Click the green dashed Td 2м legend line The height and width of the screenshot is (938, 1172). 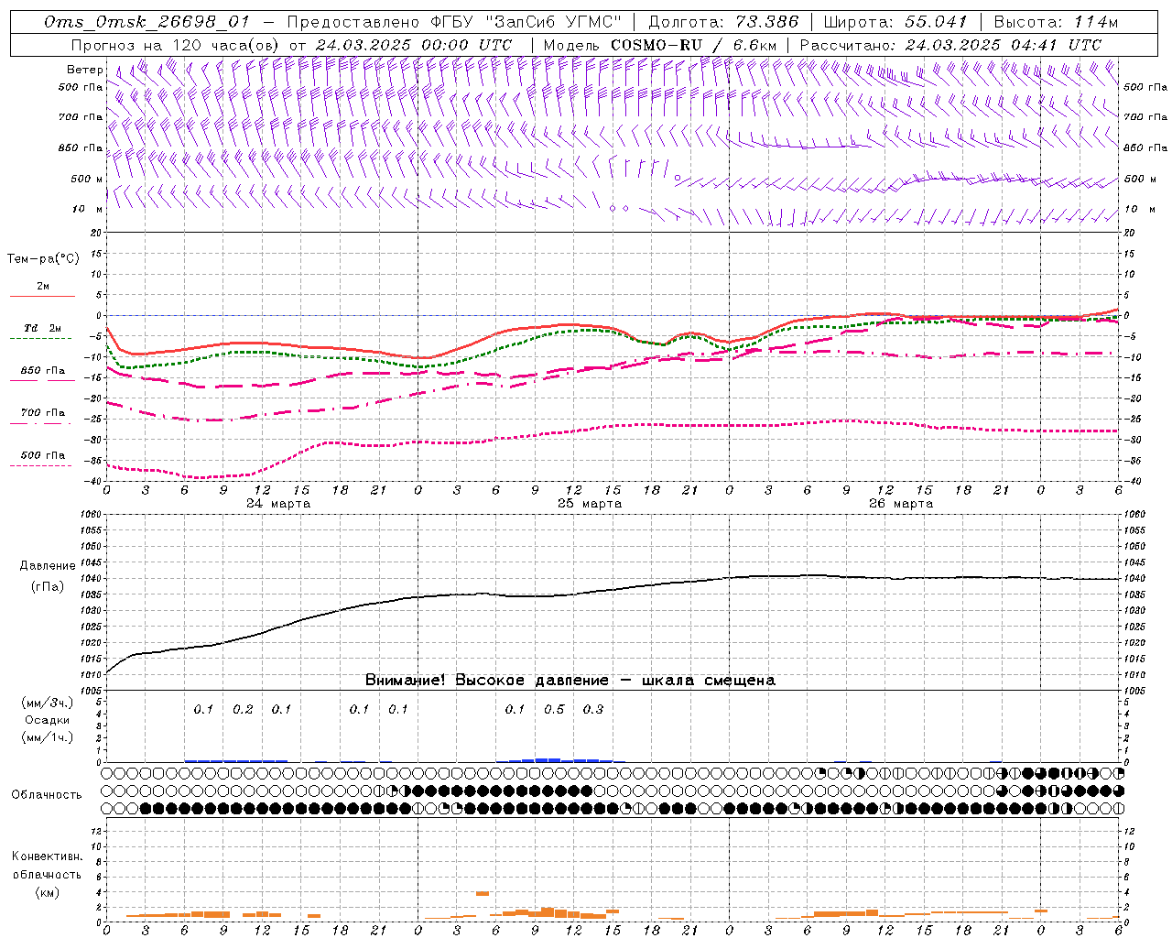pyautogui.click(x=41, y=339)
